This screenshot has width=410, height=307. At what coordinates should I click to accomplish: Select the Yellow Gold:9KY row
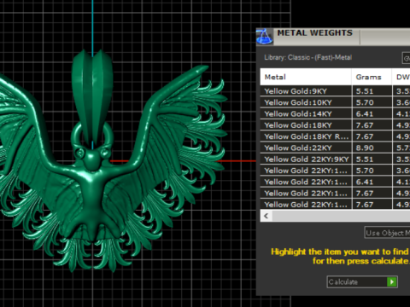(x=335, y=91)
